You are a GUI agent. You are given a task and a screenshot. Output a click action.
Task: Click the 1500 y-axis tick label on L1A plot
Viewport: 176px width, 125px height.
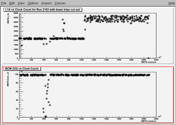[x=16, y=45]
